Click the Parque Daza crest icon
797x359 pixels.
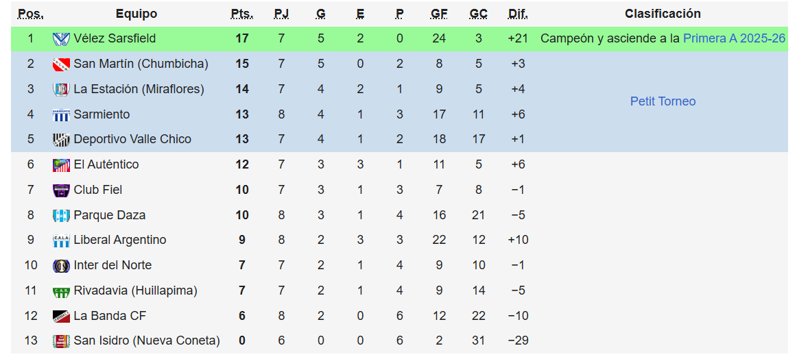coord(61,216)
